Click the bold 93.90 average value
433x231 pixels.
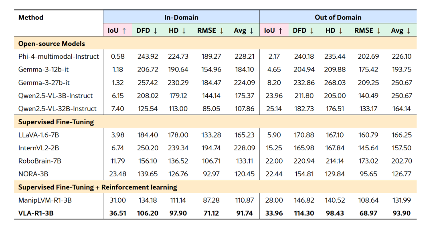coord(401,213)
